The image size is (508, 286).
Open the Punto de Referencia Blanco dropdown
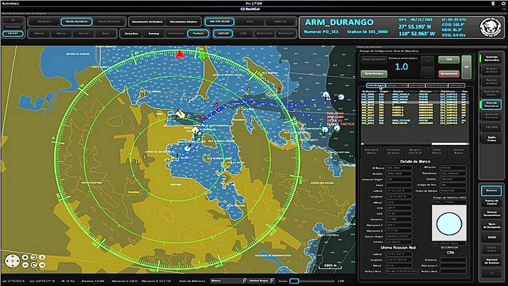(x=229, y=281)
